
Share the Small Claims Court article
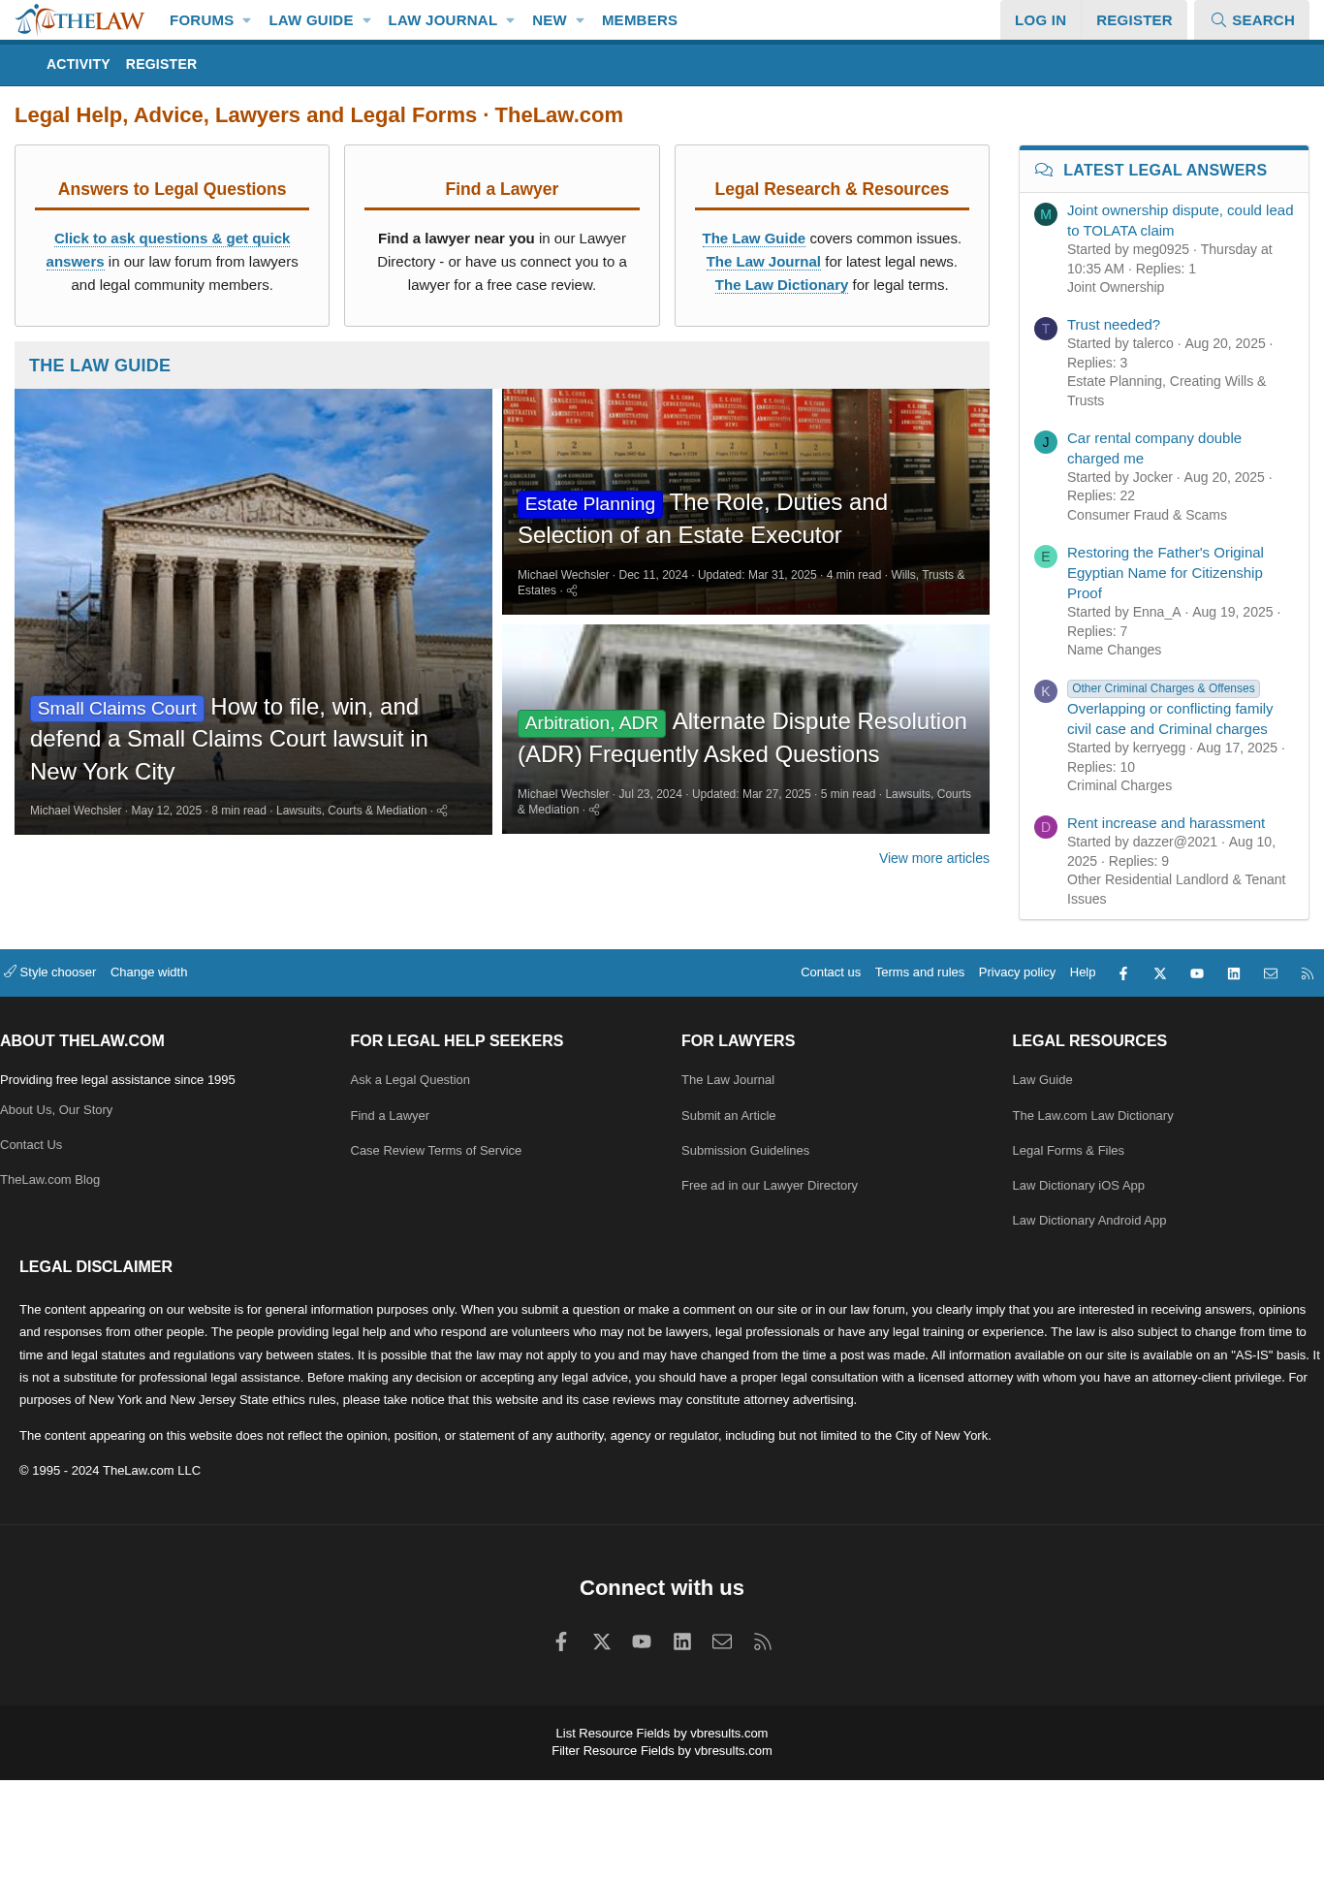(x=442, y=811)
